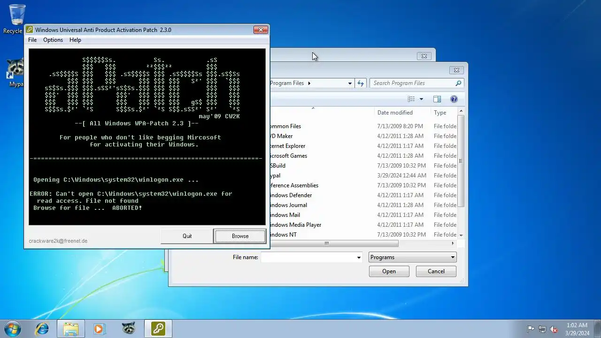Click the Browse button
Viewport: 601px width, 338px height.
(240, 236)
